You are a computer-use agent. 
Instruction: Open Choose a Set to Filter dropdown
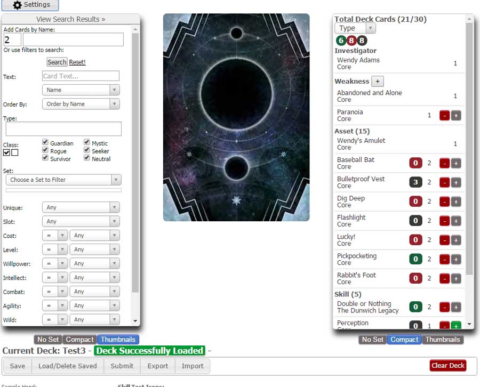[x=63, y=180]
